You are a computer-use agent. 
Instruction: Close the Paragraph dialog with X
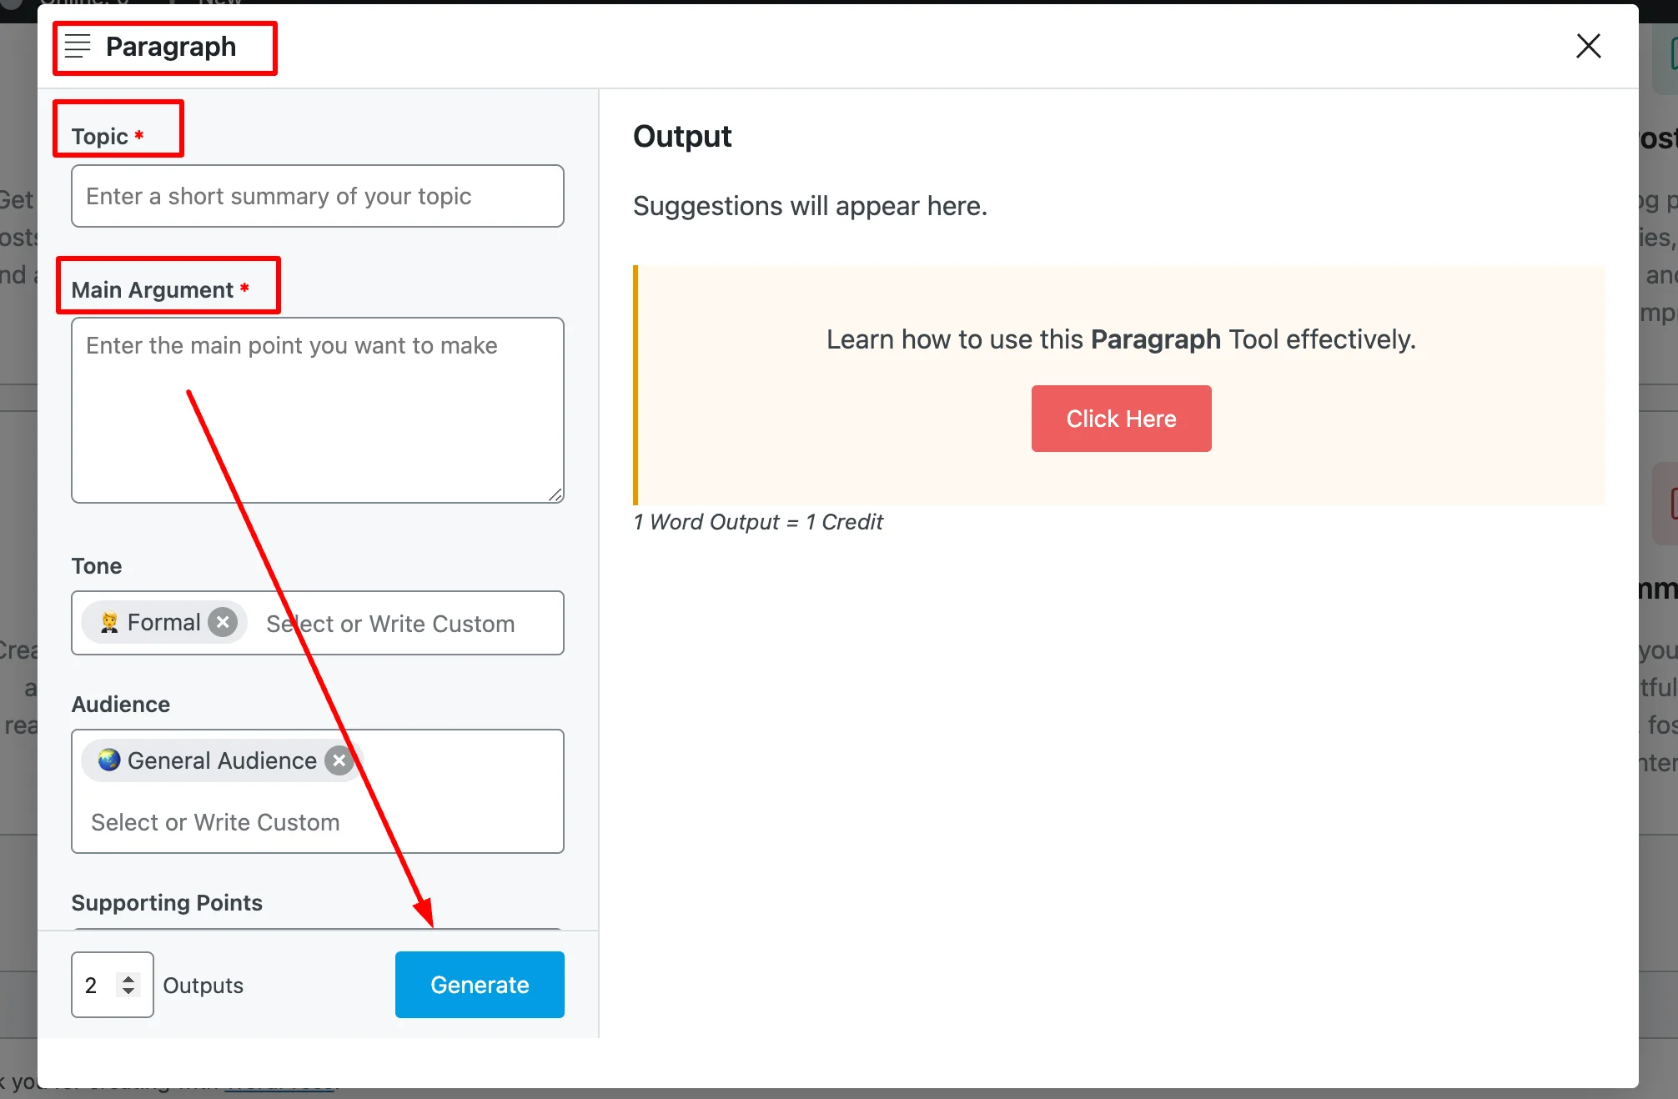pos(1588,46)
